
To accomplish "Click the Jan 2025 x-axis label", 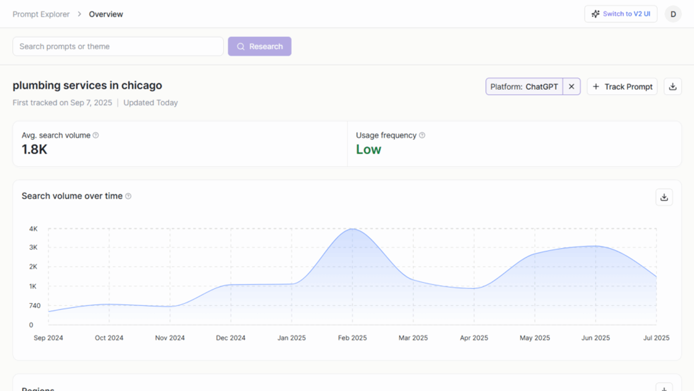I will coord(292,338).
